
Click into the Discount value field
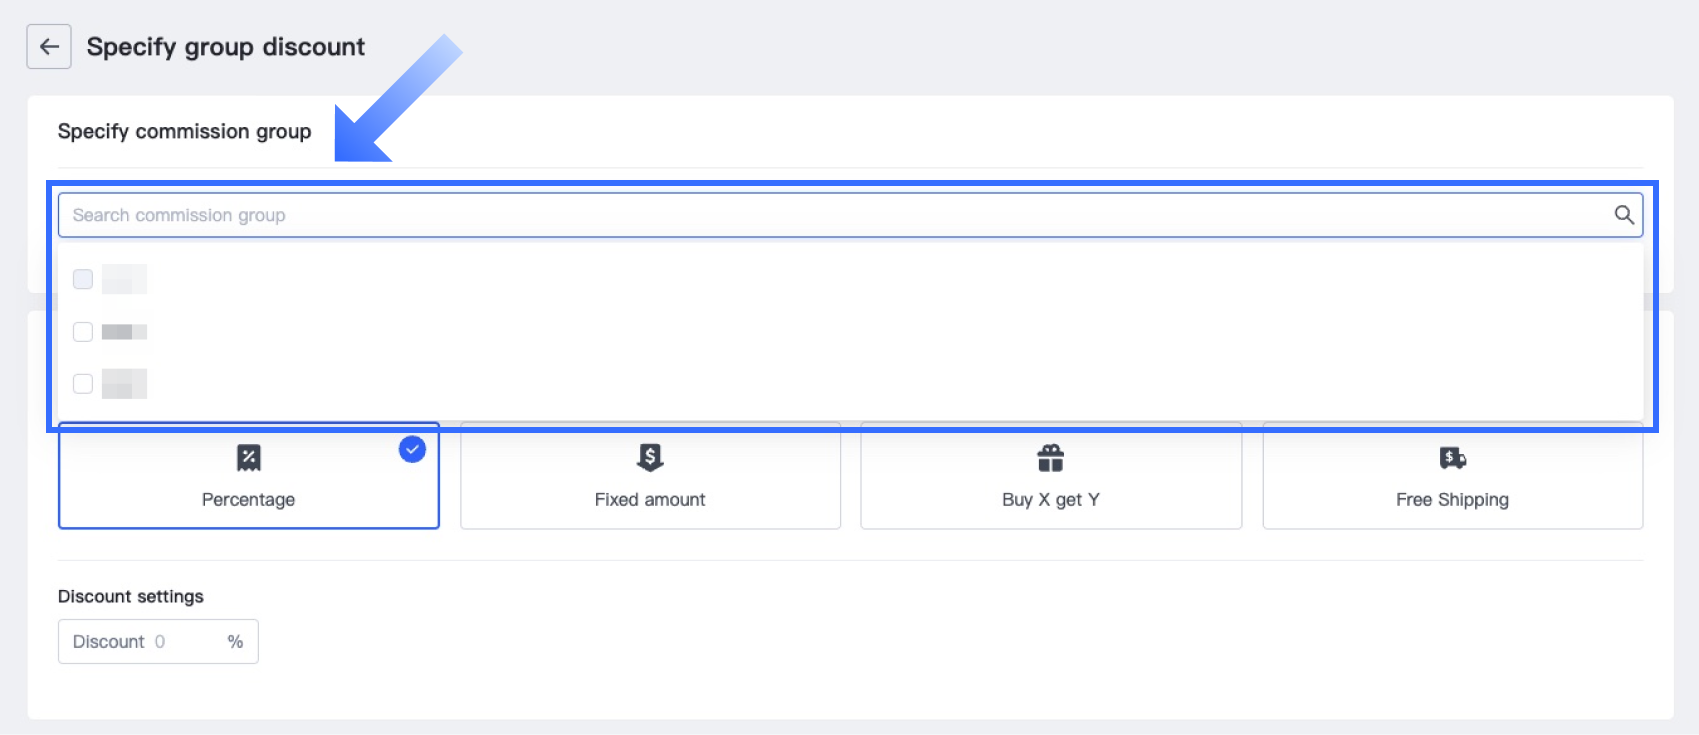[185, 642]
